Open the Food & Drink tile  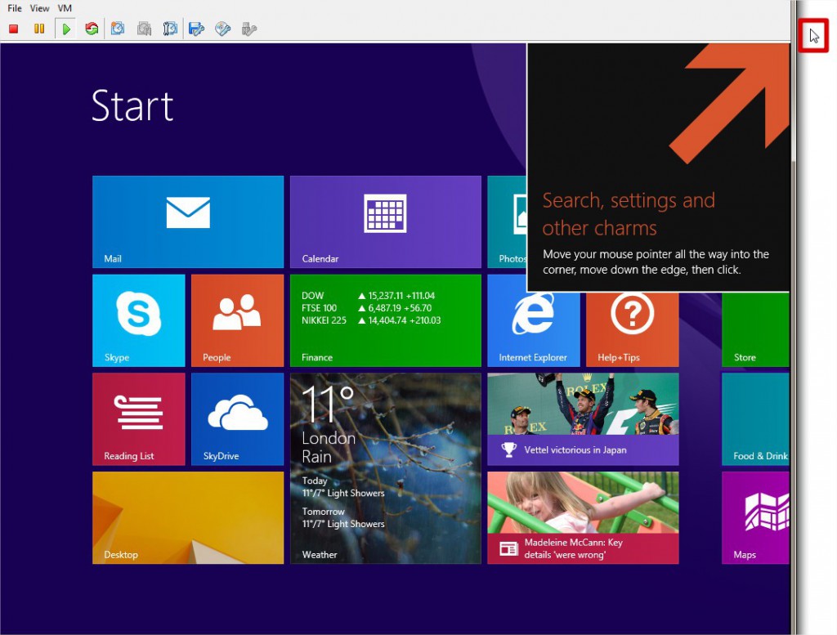755,419
